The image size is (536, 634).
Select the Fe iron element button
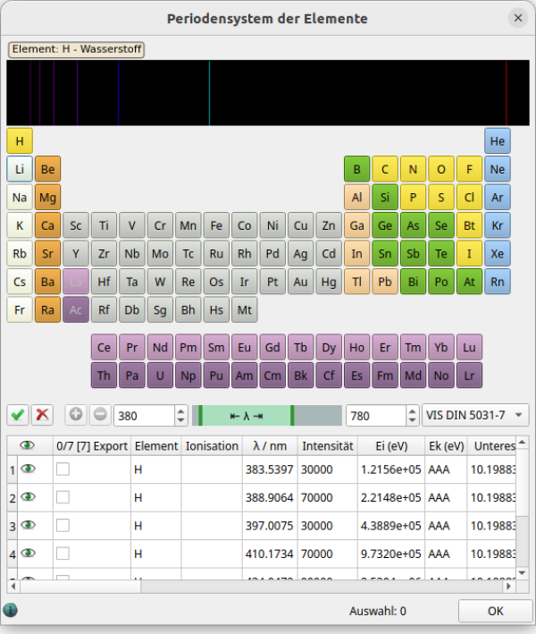coord(216,225)
